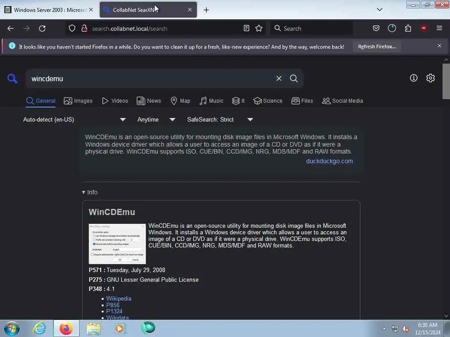Click the GNU Lesser General Public License text
The image size is (450, 337).
(x=152, y=280)
